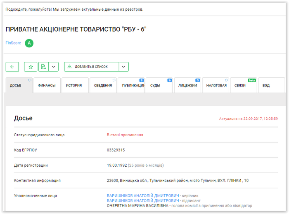Open Баришніков Анатолій Дмитрович підписант link

coord(143,200)
